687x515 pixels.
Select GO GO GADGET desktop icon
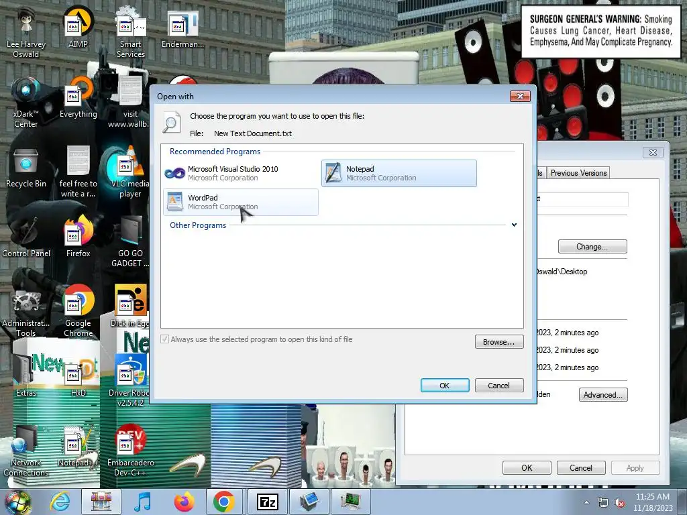[x=129, y=242]
